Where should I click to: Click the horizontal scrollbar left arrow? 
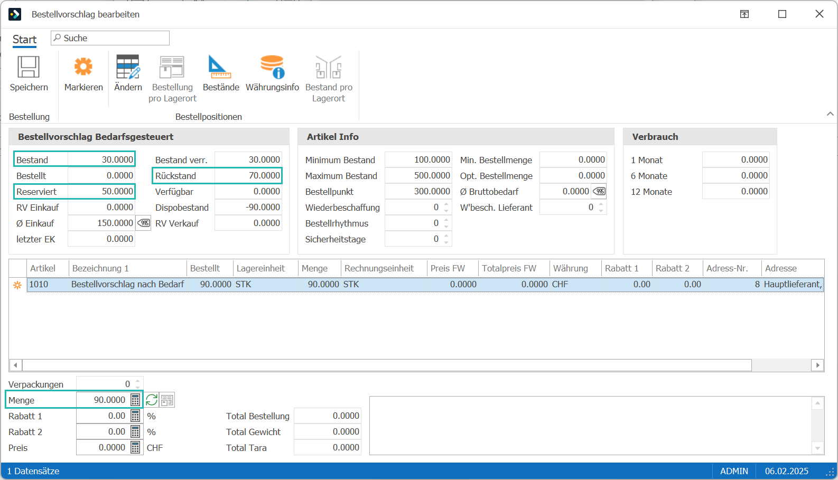15,365
